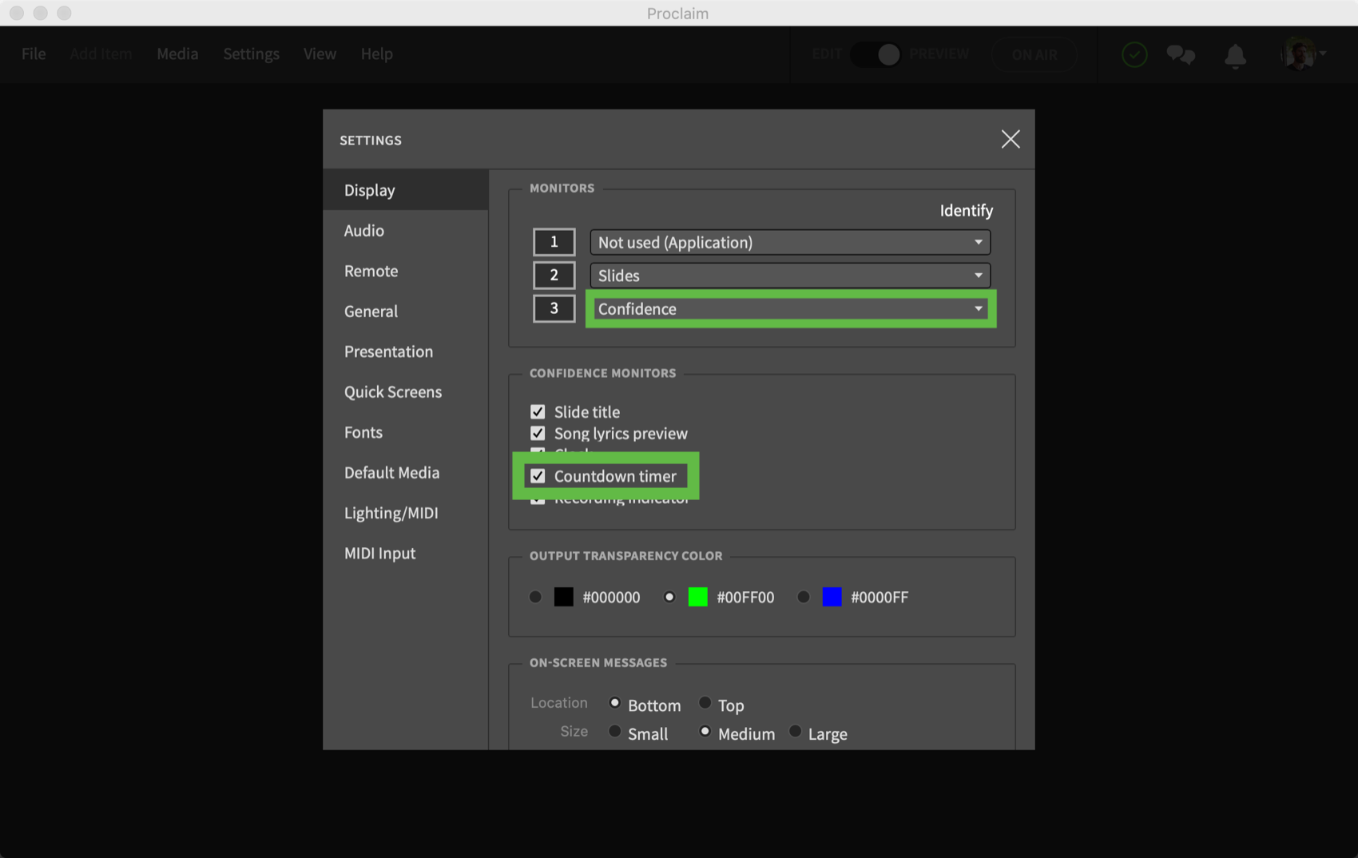The image size is (1358, 858).
Task: Set message location to Top
Action: (x=705, y=703)
